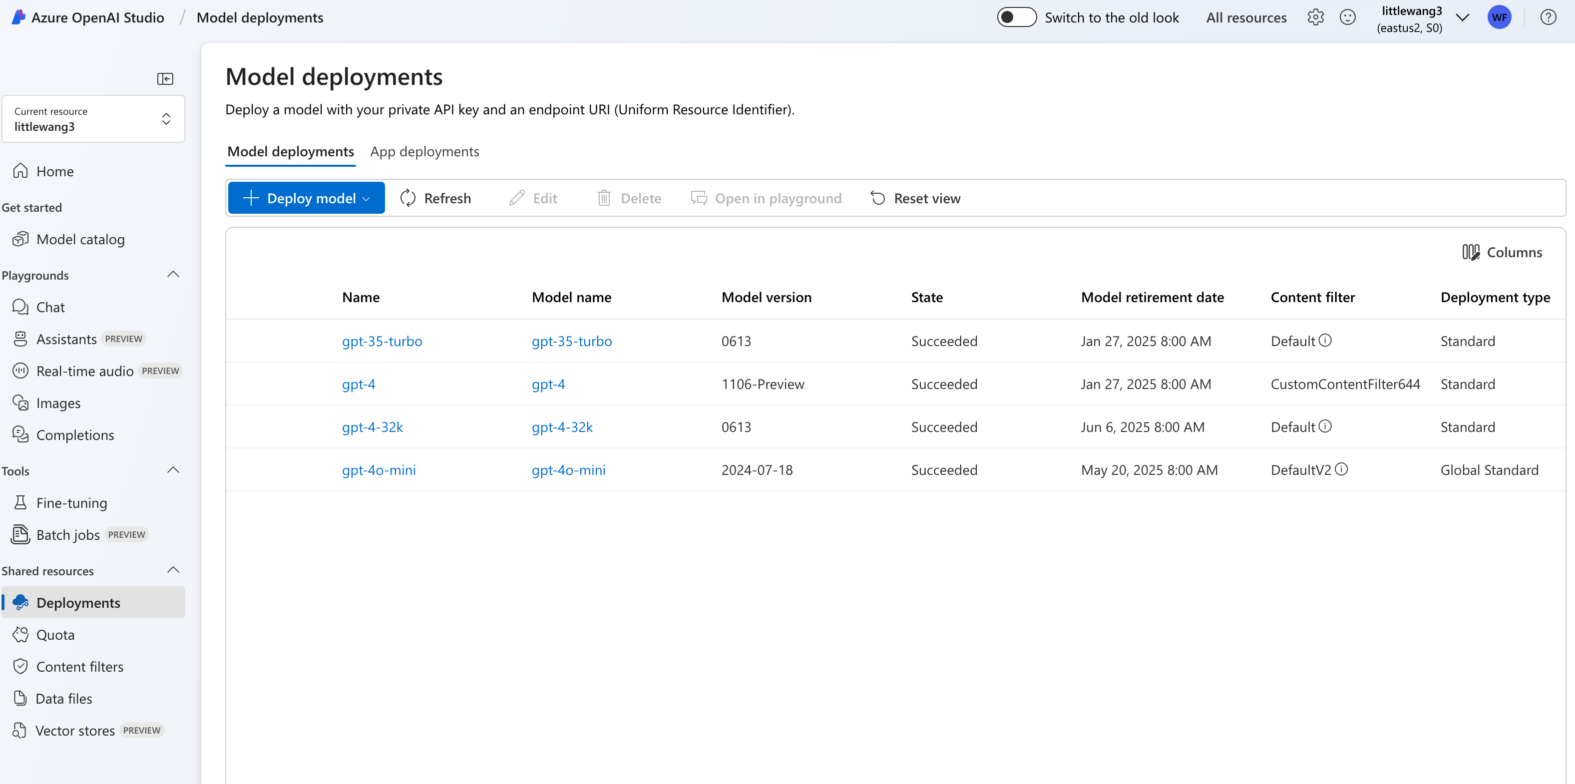The width and height of the screenshot is (1575, 784).
Task: Toggle Switch to the old look
Action: 1016,17
